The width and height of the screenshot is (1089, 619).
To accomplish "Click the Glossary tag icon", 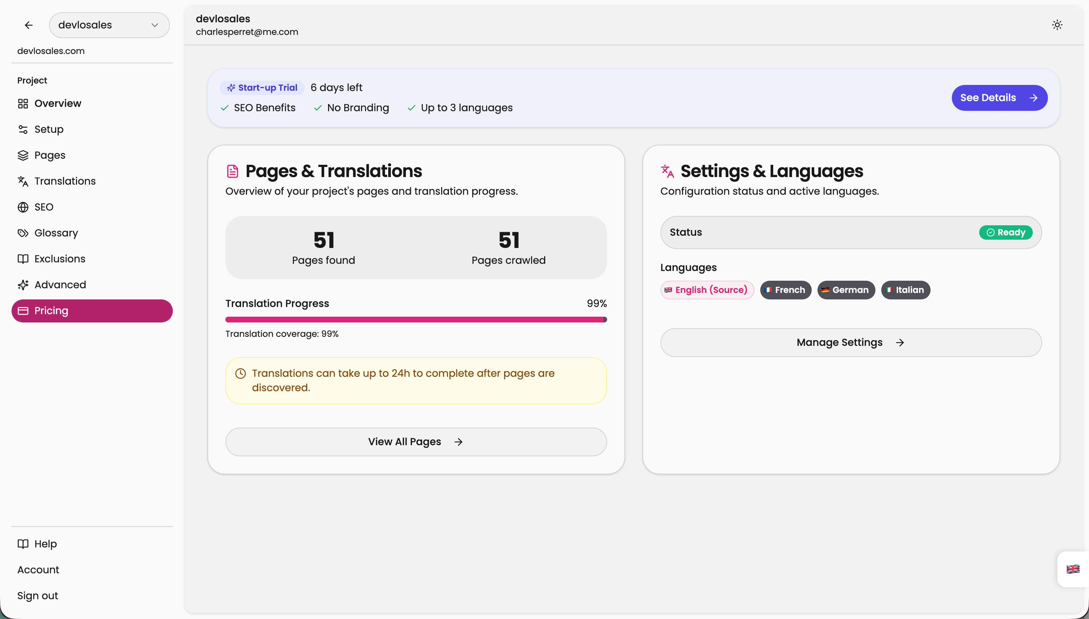I will pyautogui.click(x=23, y=232).
